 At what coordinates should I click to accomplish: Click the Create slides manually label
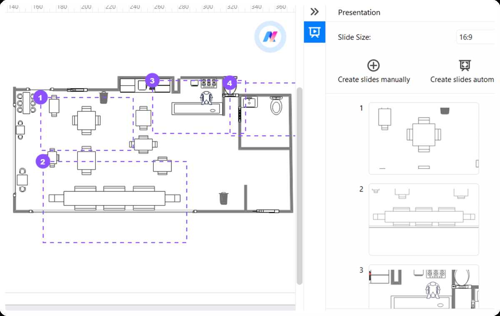(x=374, y=79)
